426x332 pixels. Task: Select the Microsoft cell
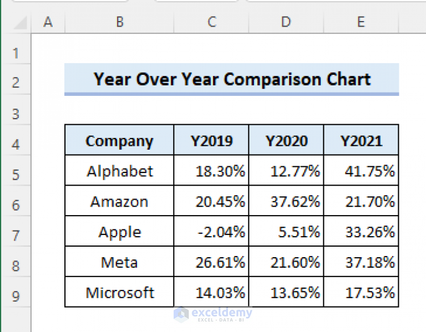(119, 292)
